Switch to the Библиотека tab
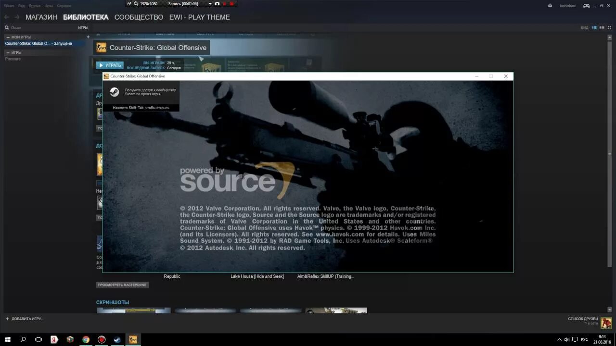Viewport: 616px width, 346px height. tap(86, 17)
